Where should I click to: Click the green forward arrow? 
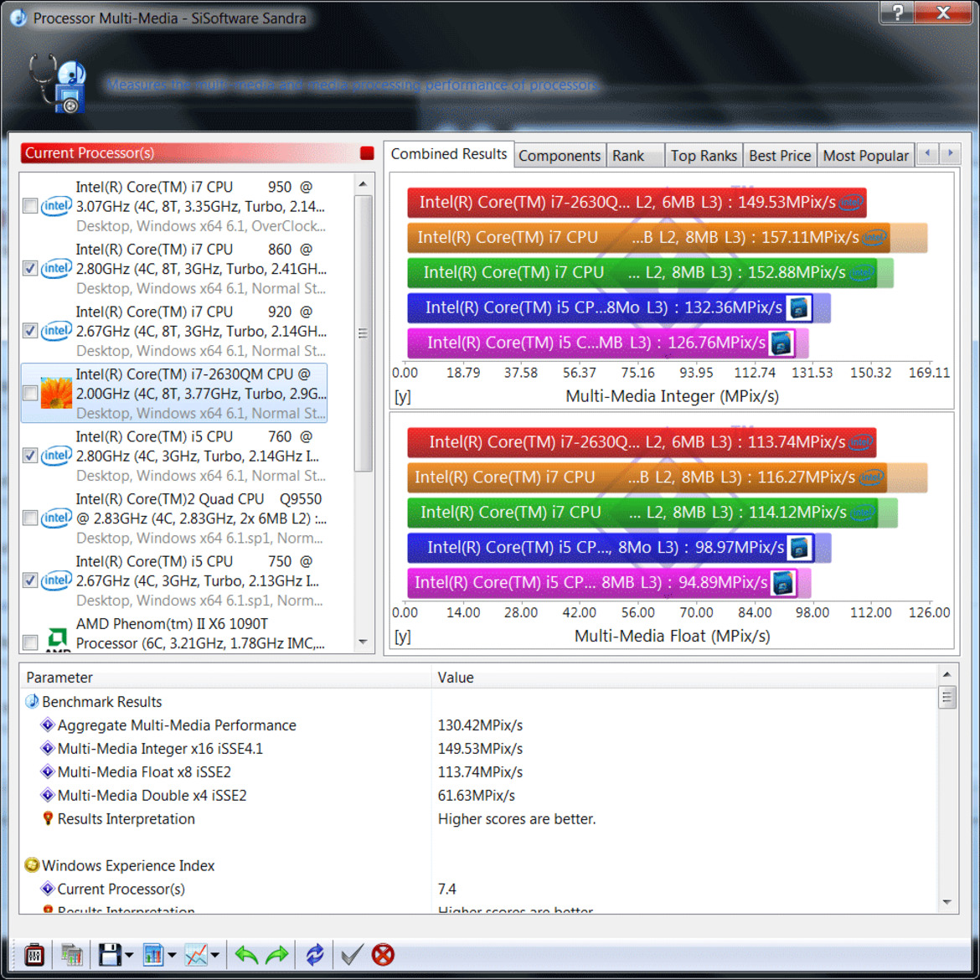pyautogui.click(x=277, y=954)
